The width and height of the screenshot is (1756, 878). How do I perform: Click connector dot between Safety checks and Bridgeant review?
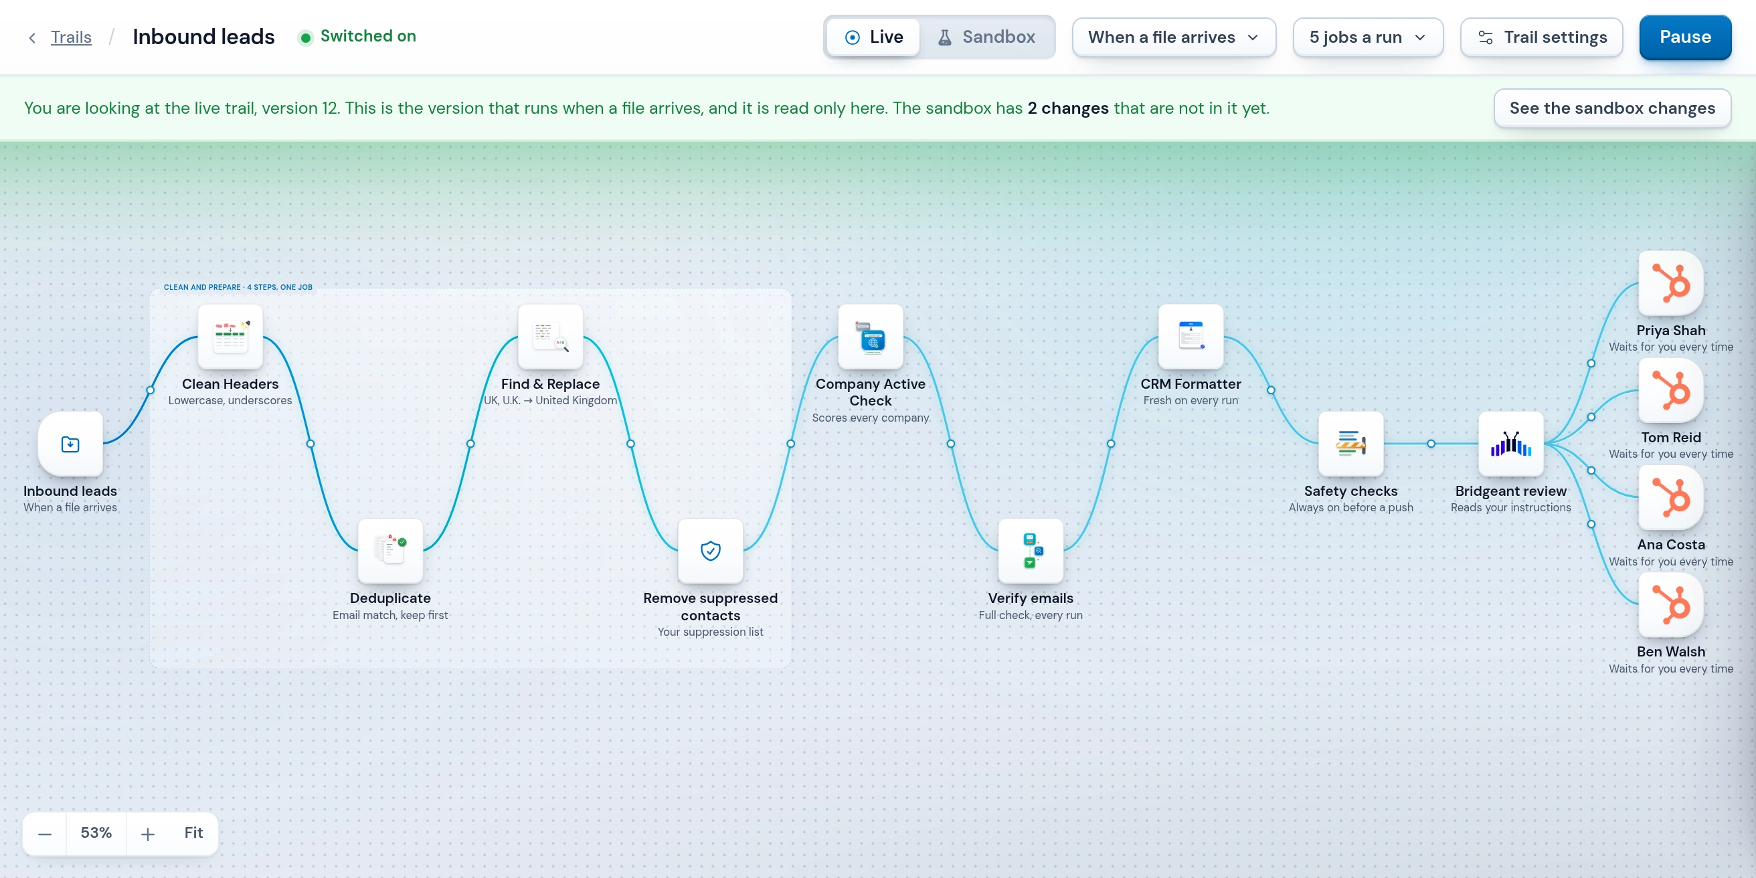coord(1431,444)
